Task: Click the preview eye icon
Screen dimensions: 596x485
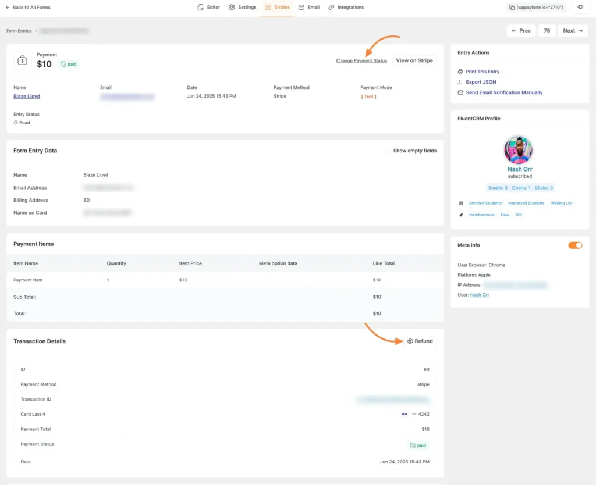Action: (580, 7)
